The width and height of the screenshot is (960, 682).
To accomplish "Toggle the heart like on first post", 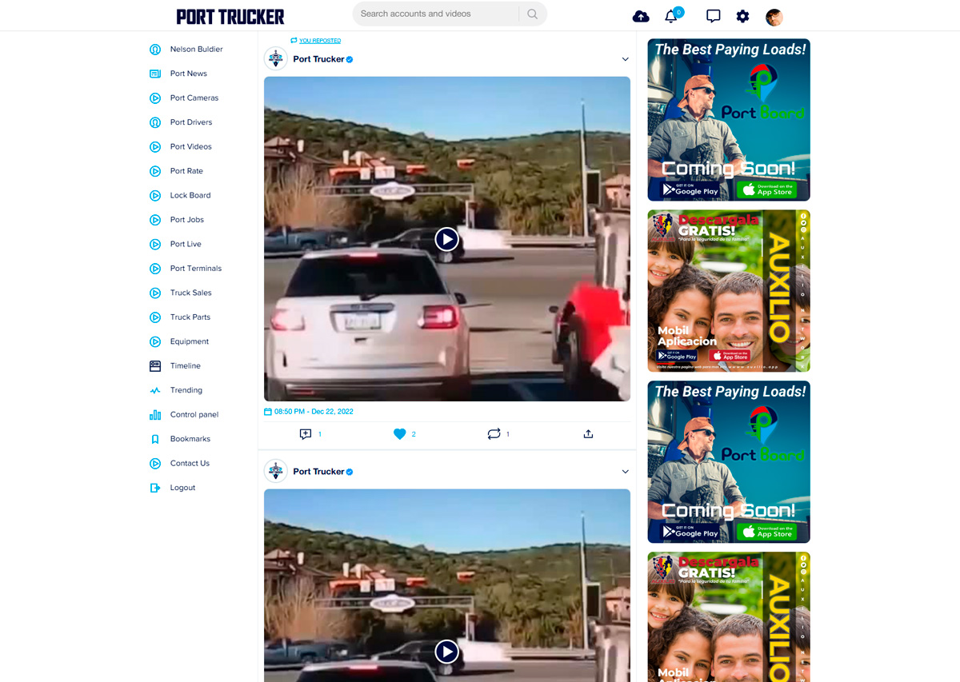I will [400, 434].
